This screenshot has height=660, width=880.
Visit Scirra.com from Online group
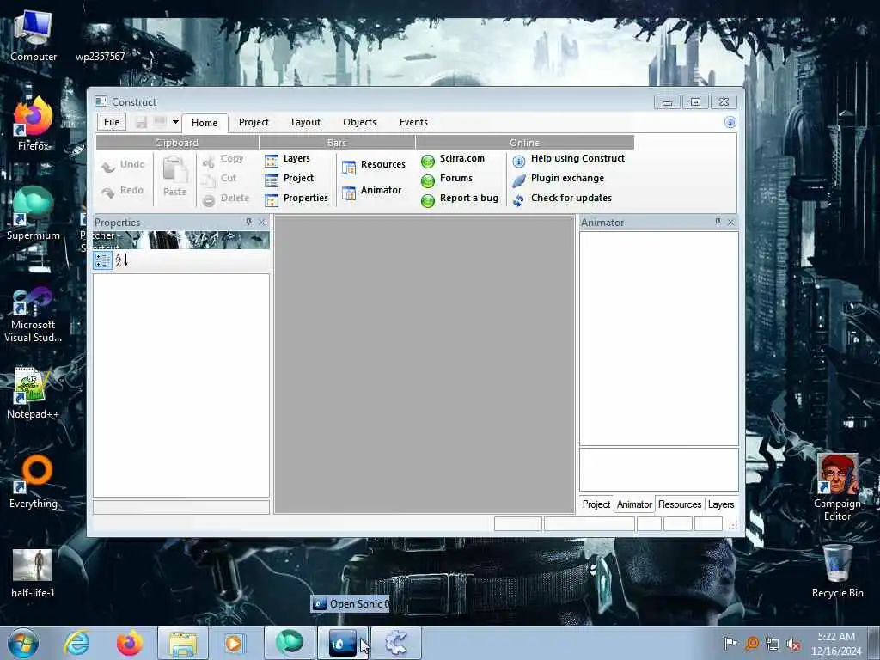(x=452, y=159)
